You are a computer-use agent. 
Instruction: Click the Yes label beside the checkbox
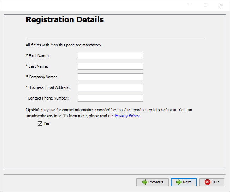point(47,123)
